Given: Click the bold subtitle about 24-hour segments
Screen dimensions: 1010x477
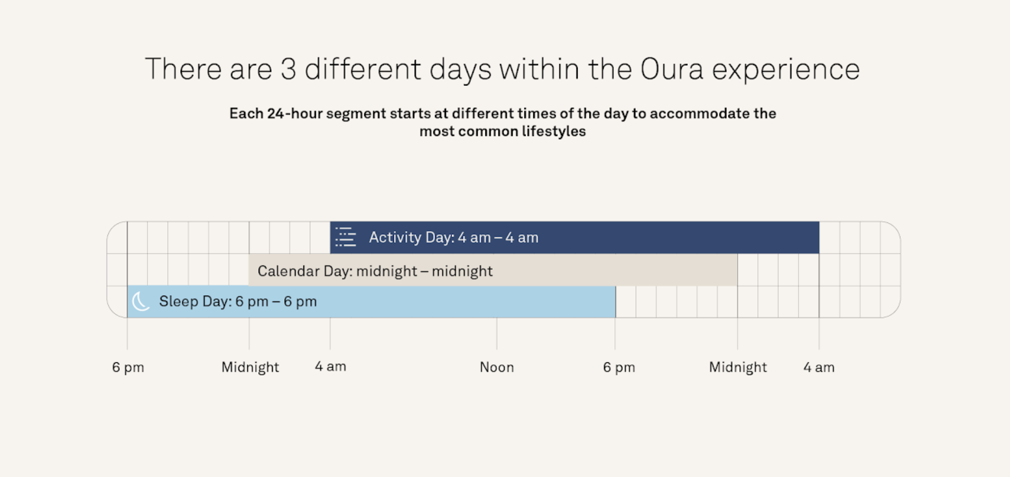Looking at the screenshot, I should pyautogui.click(x=503, y=122).
